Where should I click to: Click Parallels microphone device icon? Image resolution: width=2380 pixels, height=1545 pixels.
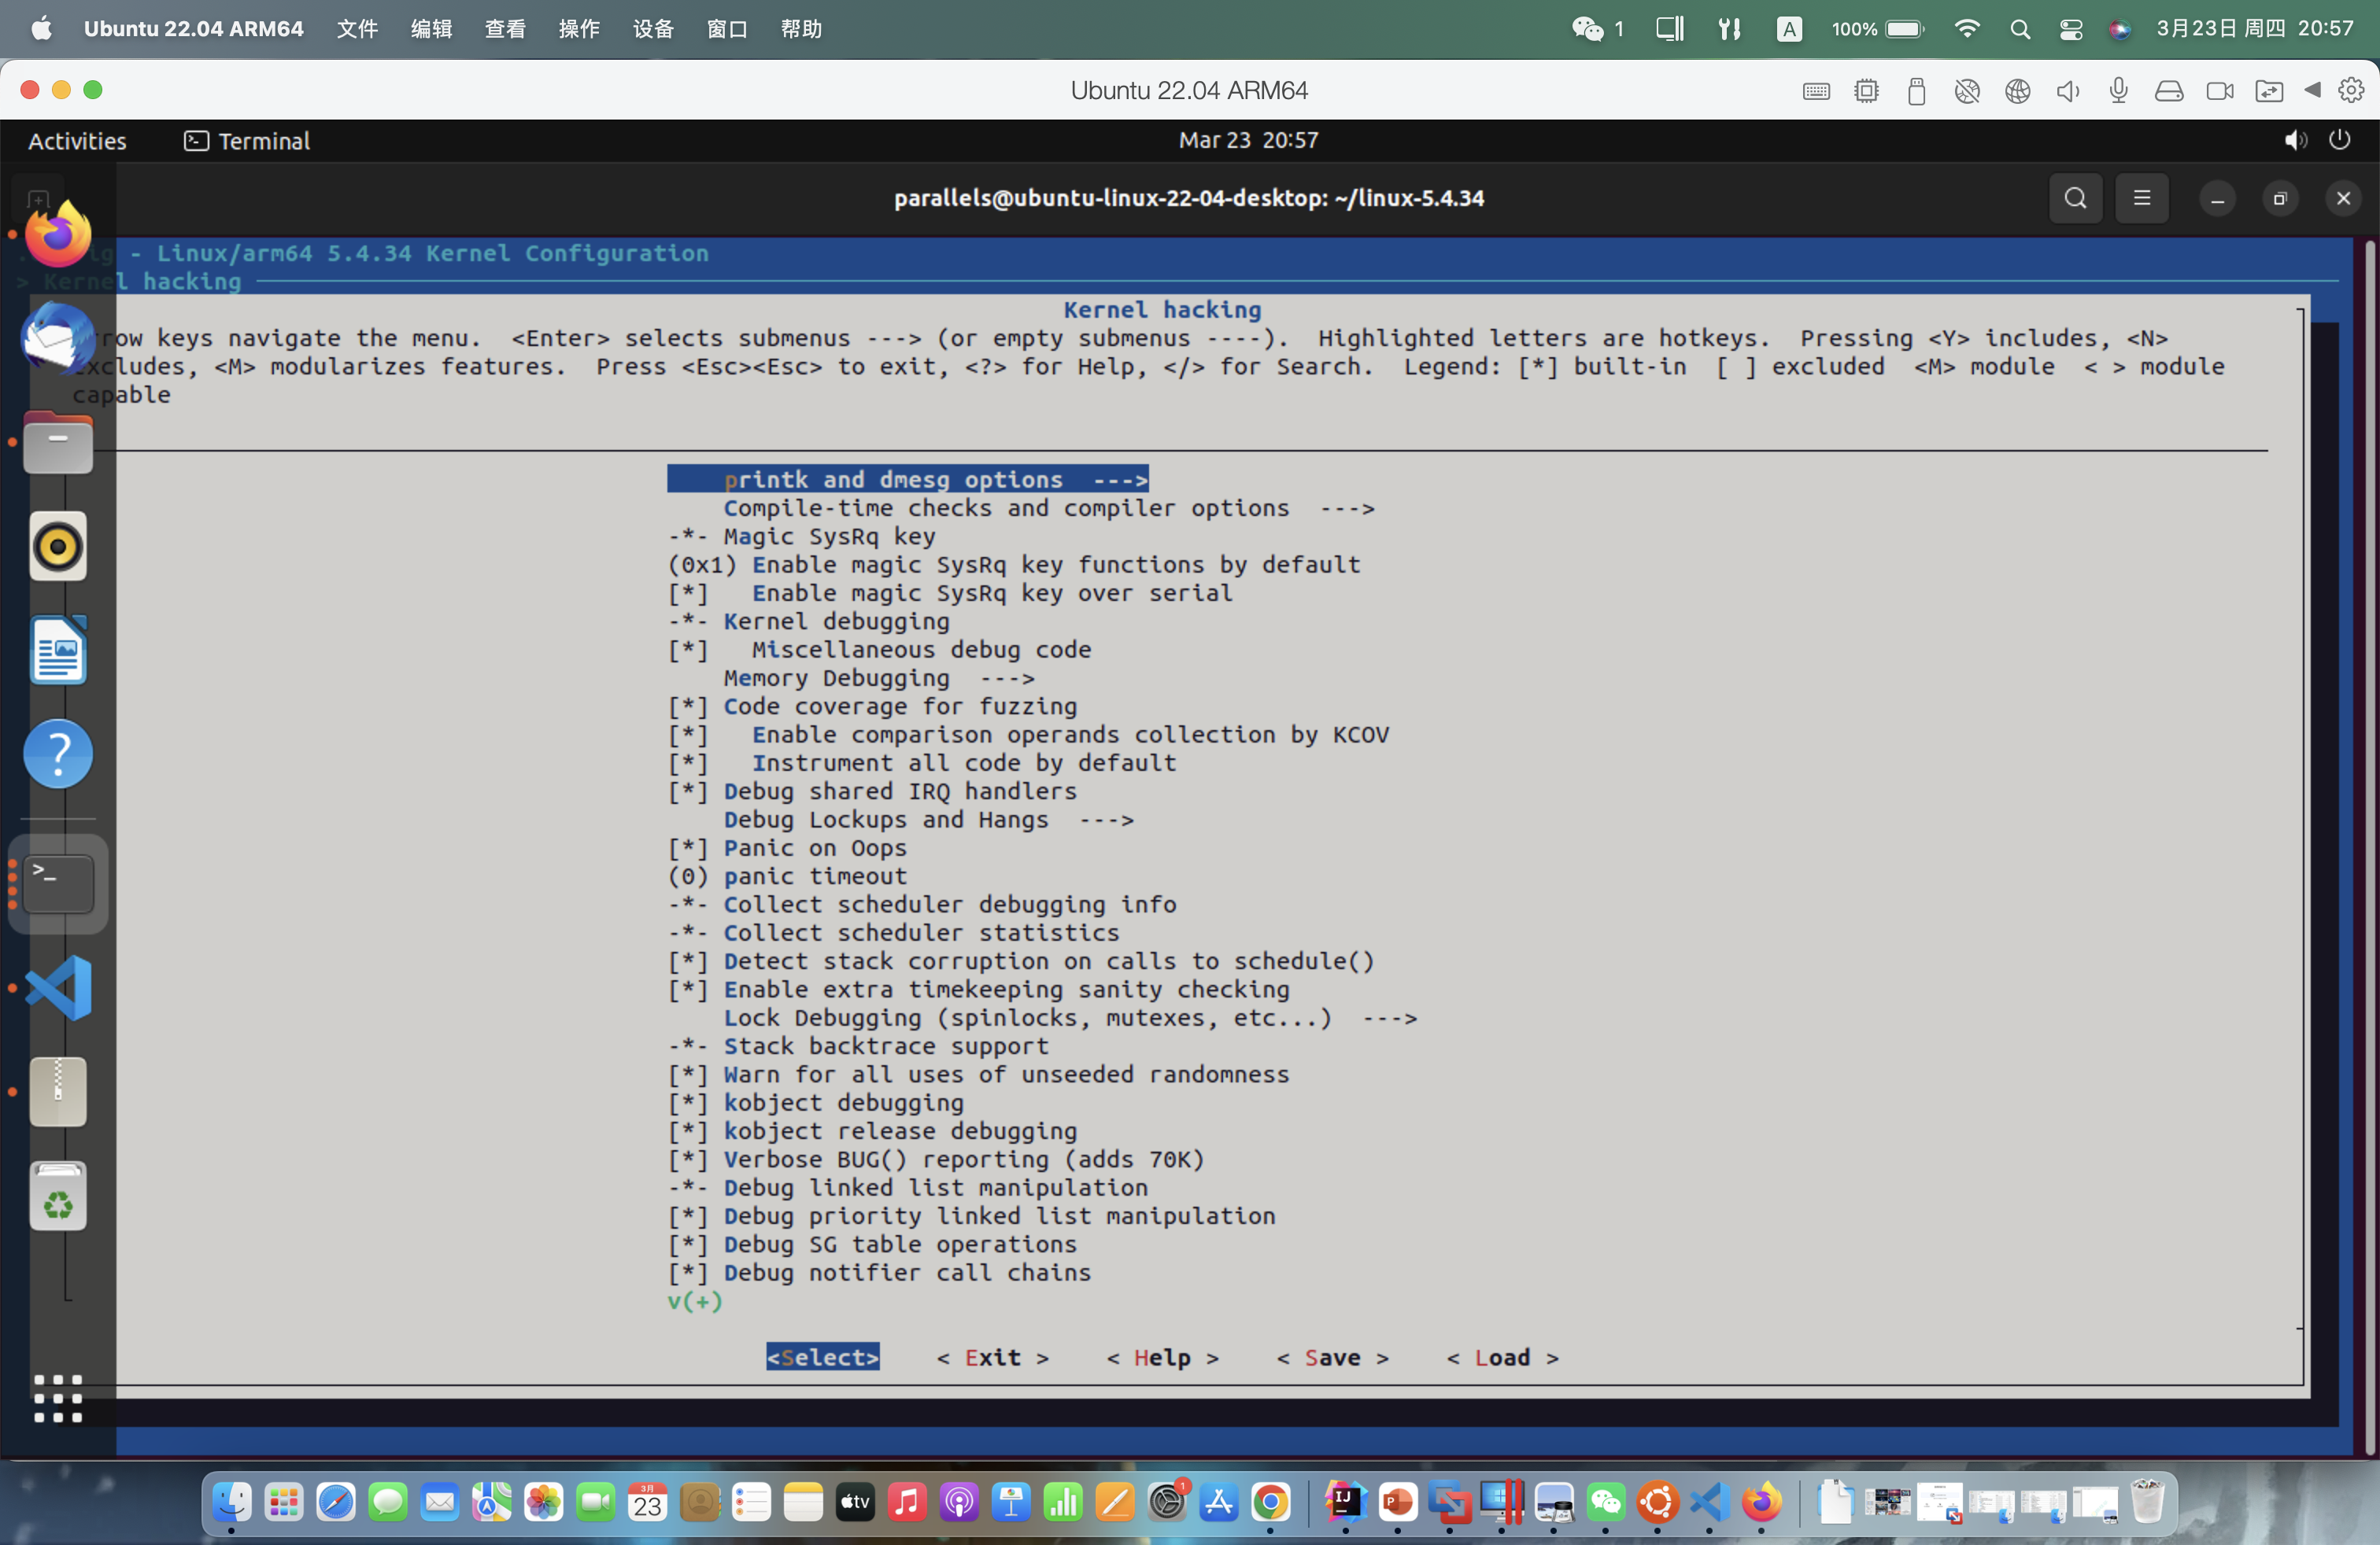[2118, 91]
